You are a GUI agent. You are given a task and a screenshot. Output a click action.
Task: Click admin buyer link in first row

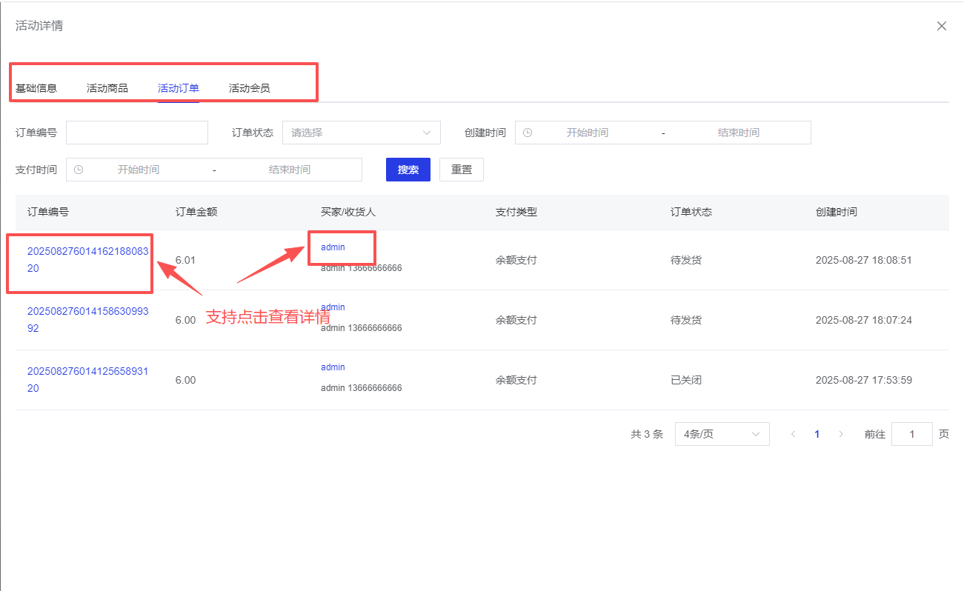pyautogui.click(x=333, y=247)
